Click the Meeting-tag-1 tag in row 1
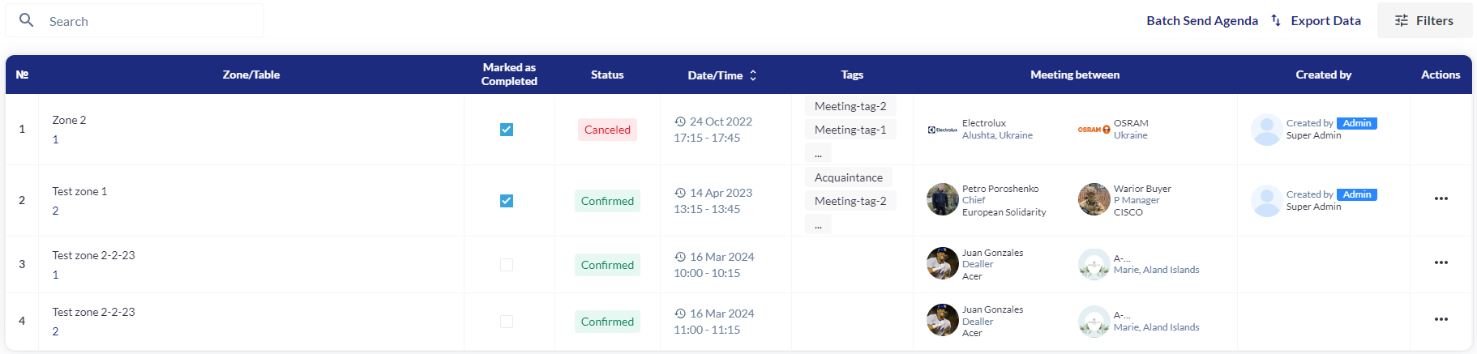The image size is (1477, 354). 850,130
